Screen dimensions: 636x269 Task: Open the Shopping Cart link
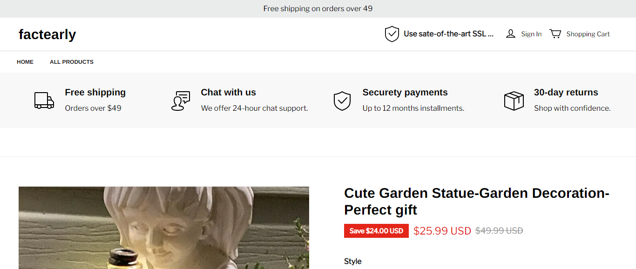[588, 34]
